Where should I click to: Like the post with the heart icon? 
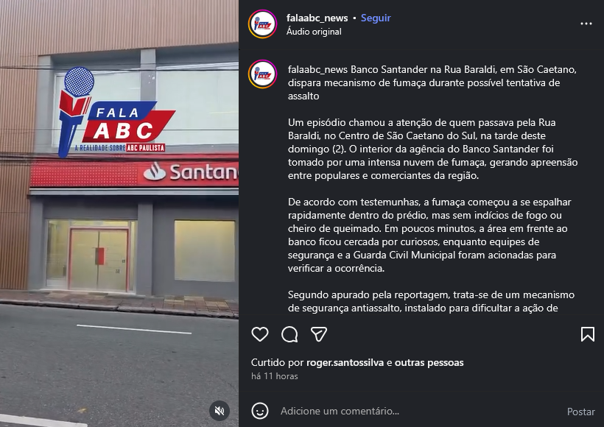click(260, 334)
